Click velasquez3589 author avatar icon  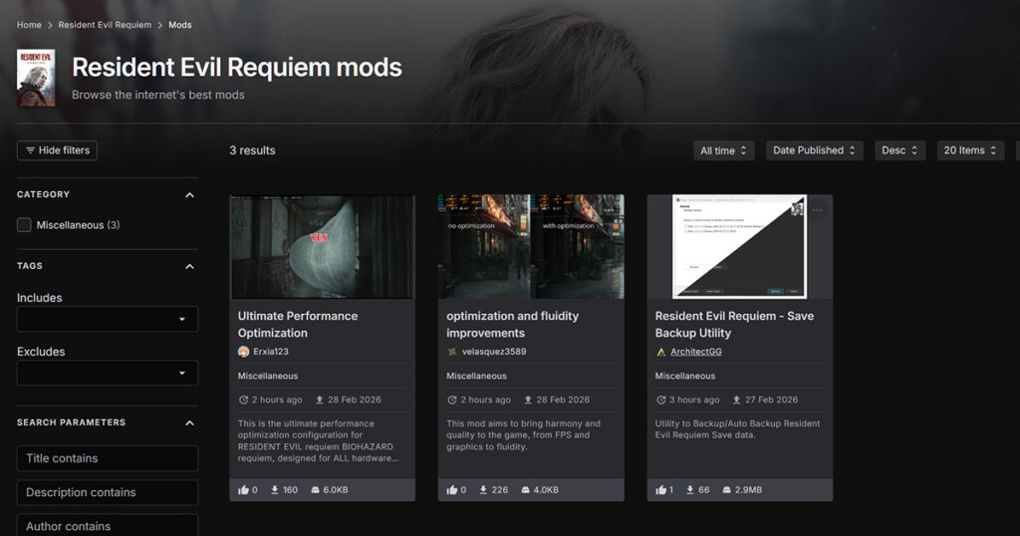click(452, 352)
